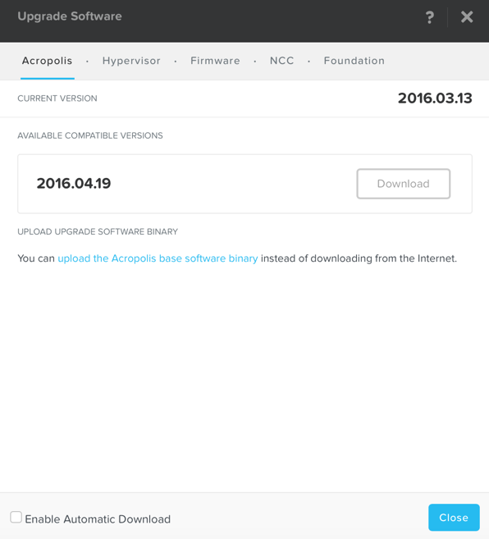Tick the Enable Automatic Download checkbox
Screen dimensions: 489x539
click(x=16, y=517)
